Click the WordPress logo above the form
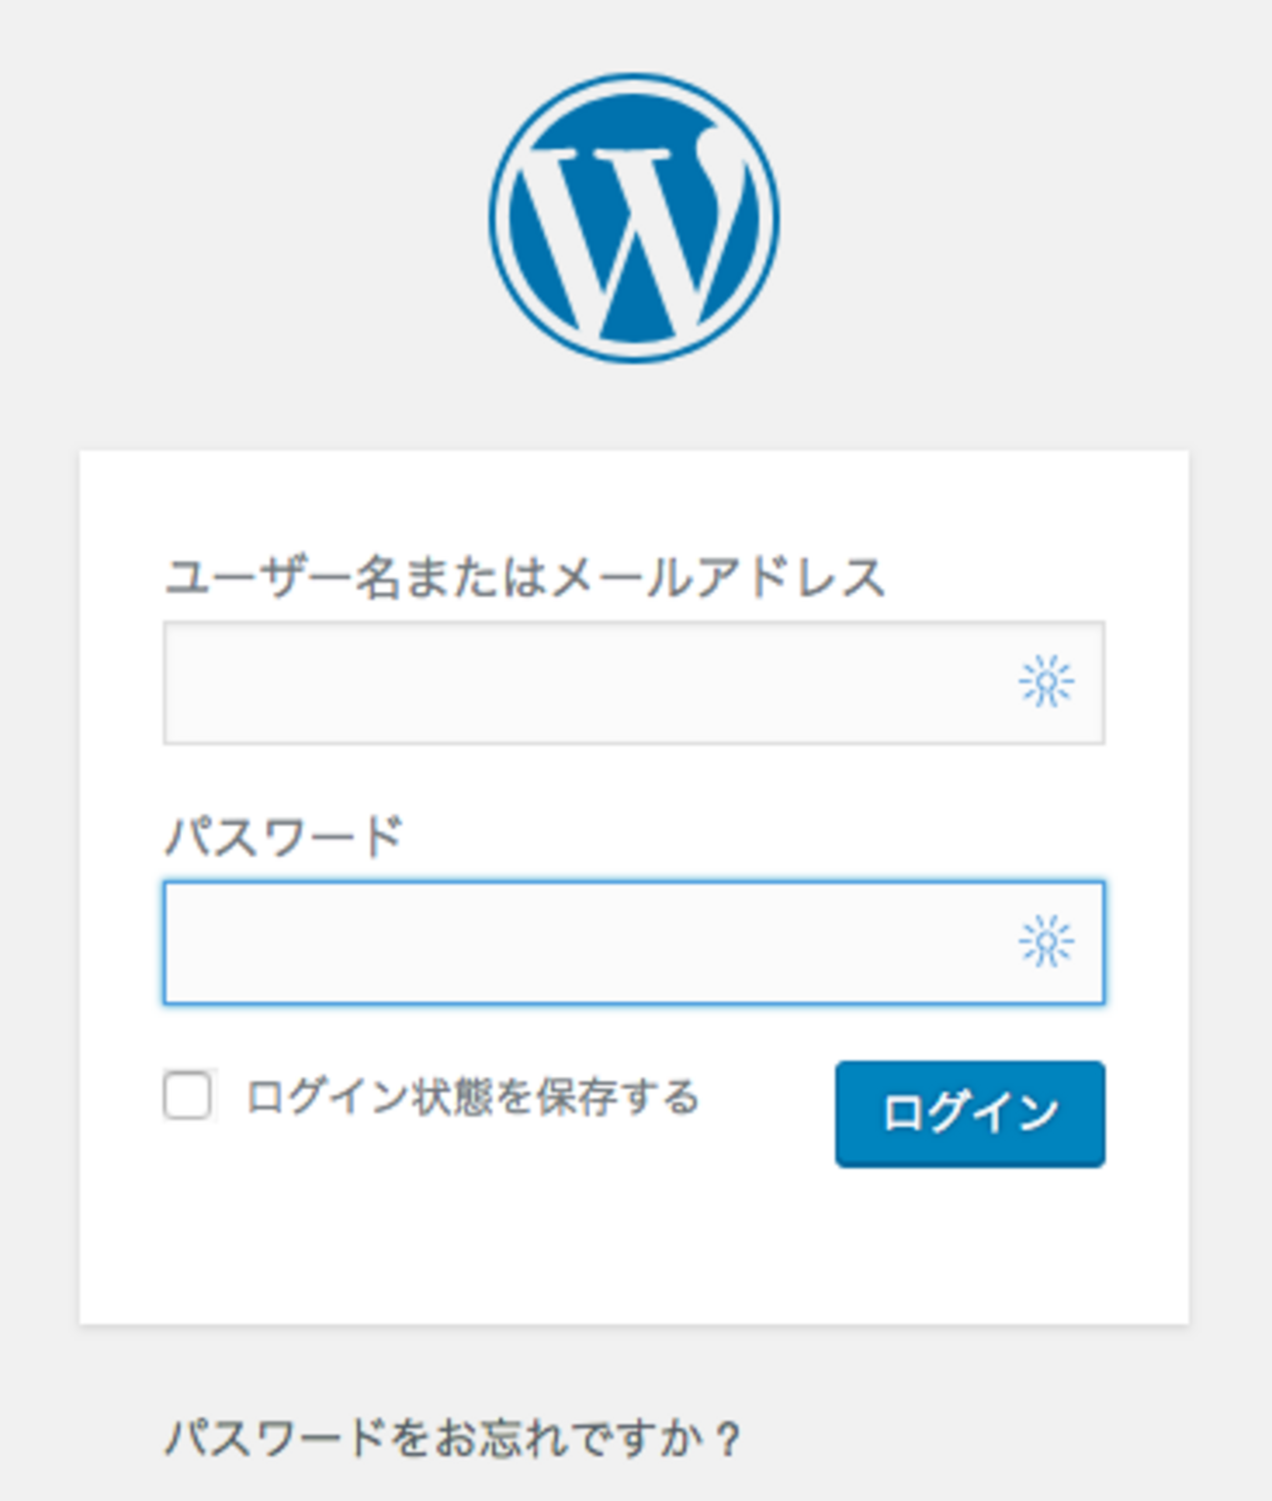 click(634, 218)
